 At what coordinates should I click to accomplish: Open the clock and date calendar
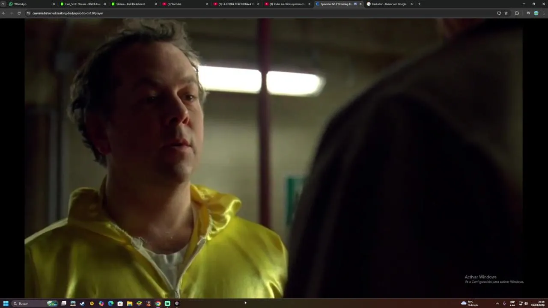pyautogui.click(x=538, y=303)
